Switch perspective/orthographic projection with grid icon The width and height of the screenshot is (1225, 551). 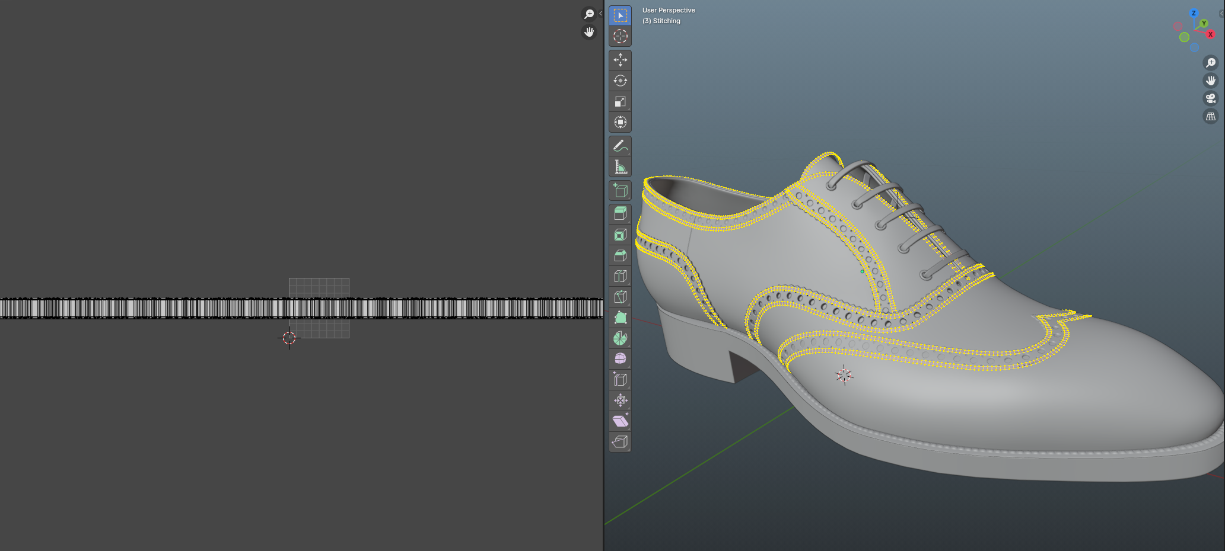pyautogui.click(x=1210, y=117)
